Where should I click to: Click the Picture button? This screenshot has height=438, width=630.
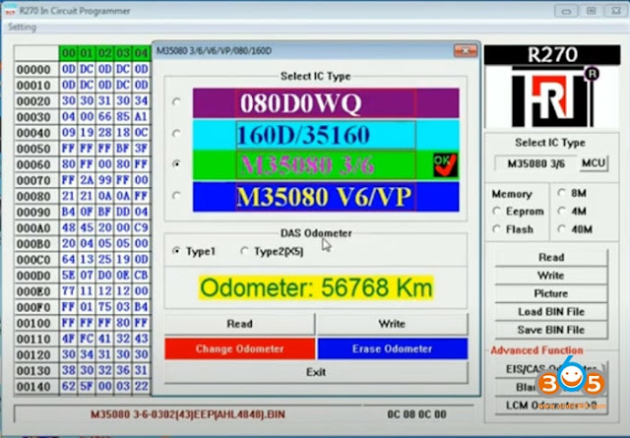(551, 293)
